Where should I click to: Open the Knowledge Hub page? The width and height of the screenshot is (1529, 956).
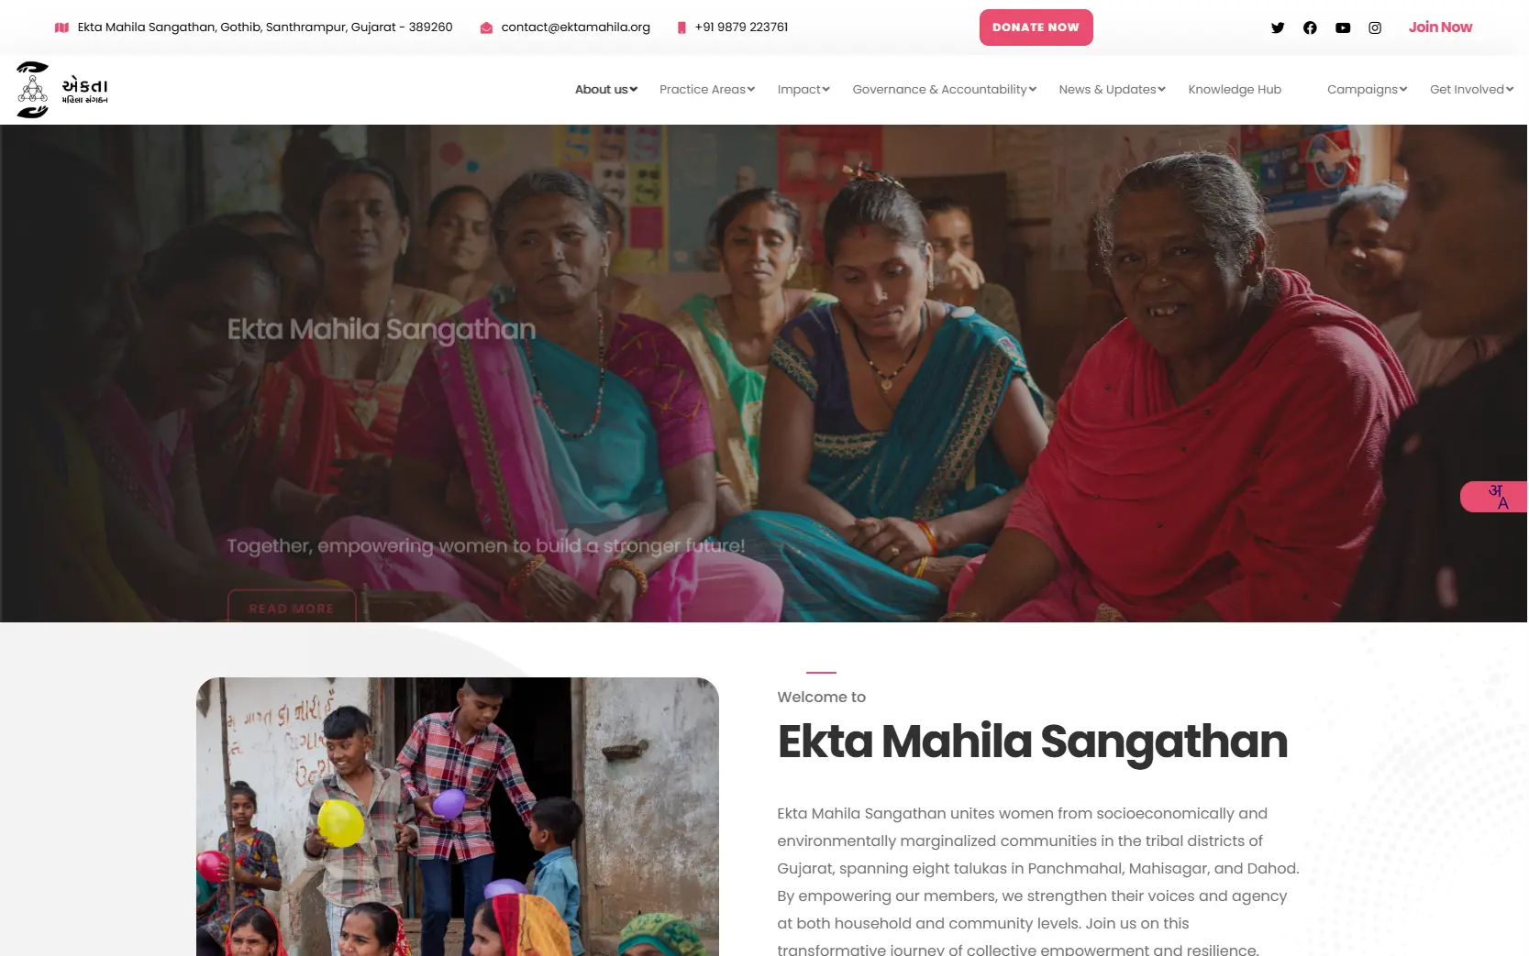tap(1235, 89)
